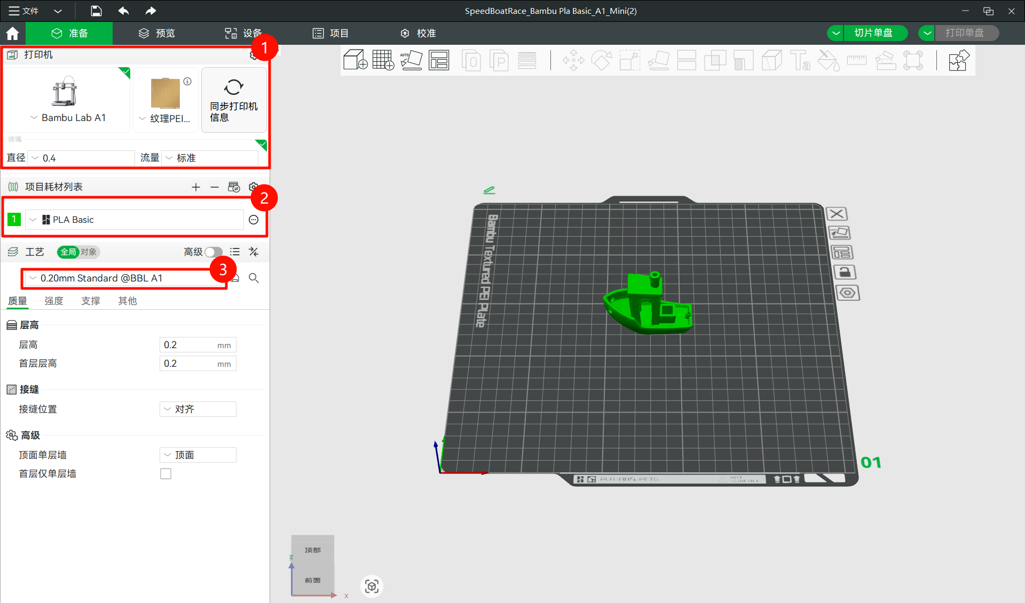Select the Cut tool
The height and width of the screenshot is (603, 1025).
point(687,60)
